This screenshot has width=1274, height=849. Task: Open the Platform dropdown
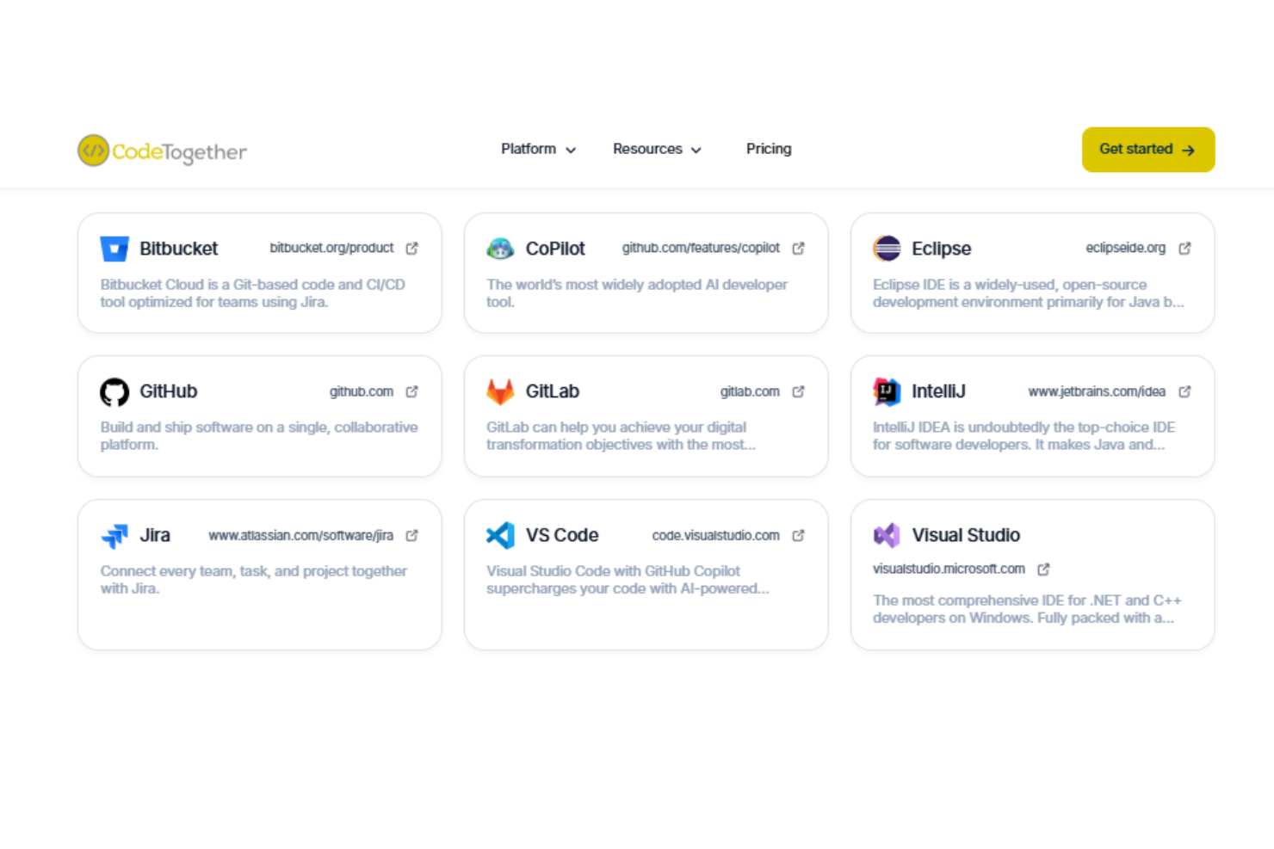tap(529, 149)
